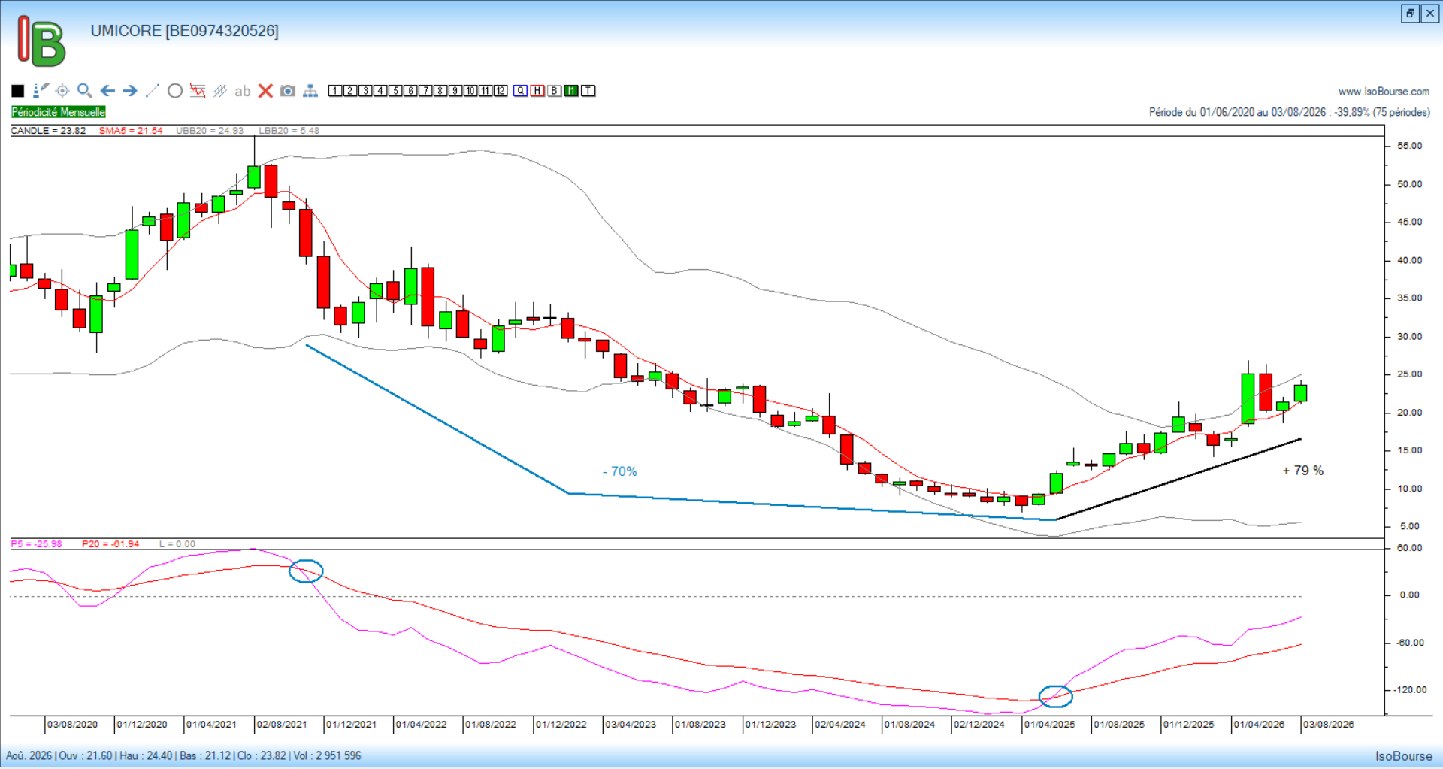
Task: Click the 'UBB20 = 24.93' legend value
Action: tap(210, 131)
